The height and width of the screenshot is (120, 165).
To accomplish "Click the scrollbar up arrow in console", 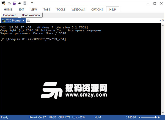I will tap(163, 25).
